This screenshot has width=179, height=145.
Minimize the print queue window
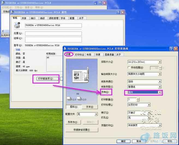coord(96,3)
